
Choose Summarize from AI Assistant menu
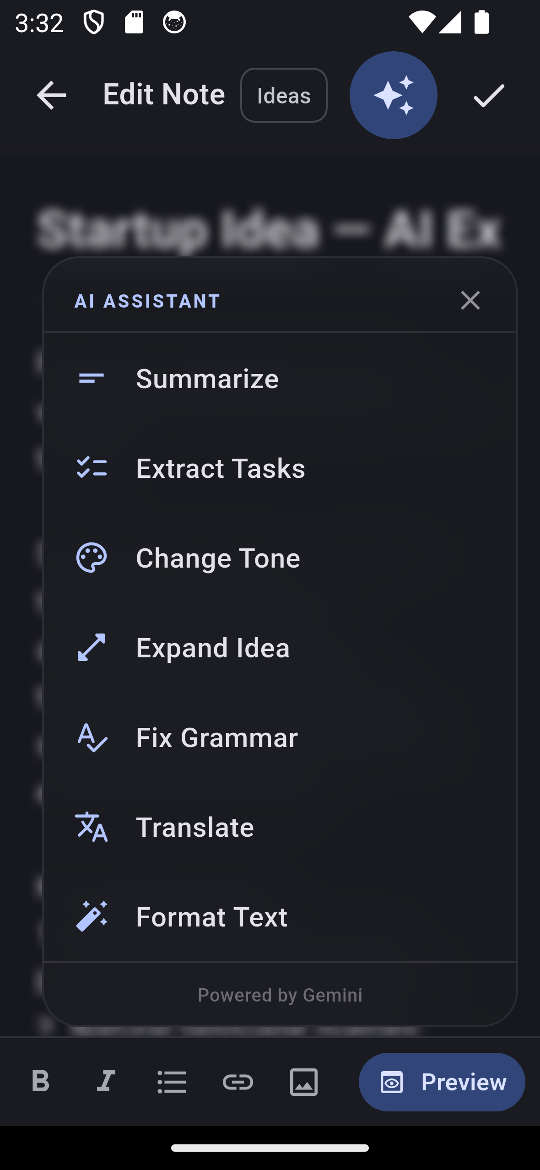pos(280,379)
